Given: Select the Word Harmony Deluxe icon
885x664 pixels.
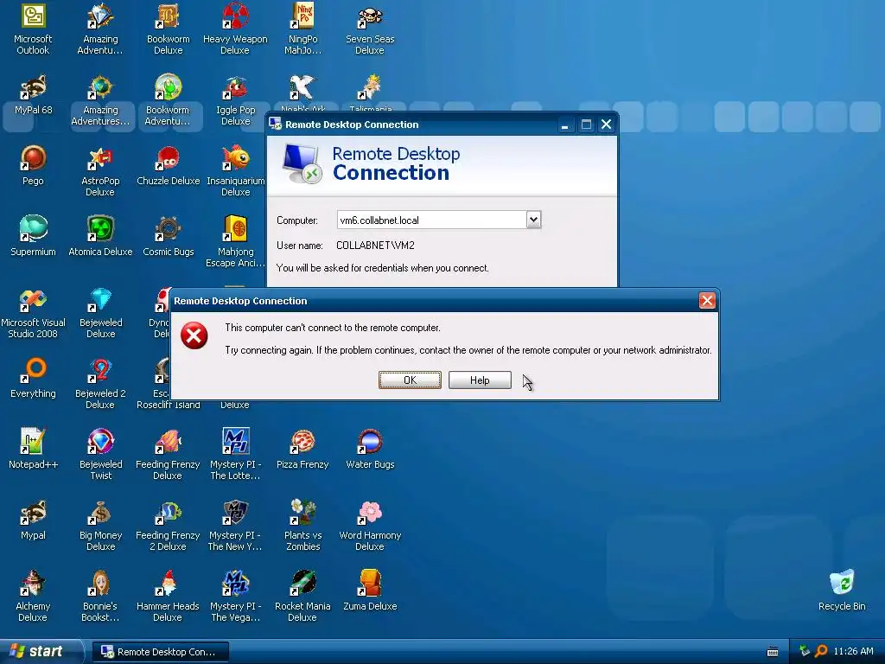Looking at the screenshot, I should coord(370,526).
